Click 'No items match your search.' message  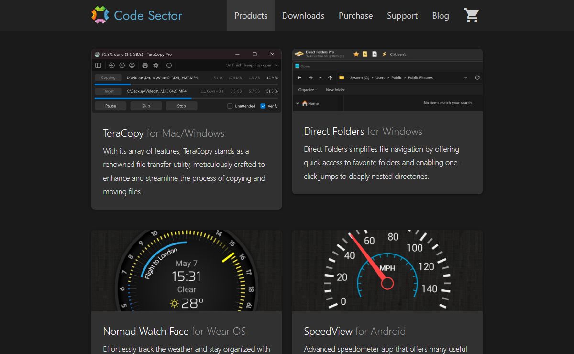(x=448, y=103)
